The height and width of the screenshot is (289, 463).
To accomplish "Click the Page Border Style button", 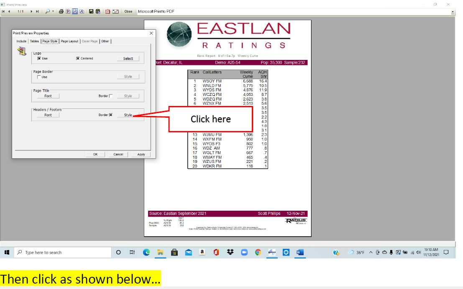I will (x=128, y=77).
